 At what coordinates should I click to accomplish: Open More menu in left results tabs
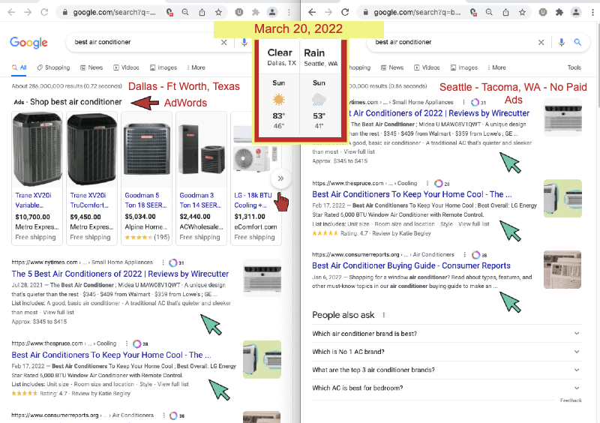point(196,67)
